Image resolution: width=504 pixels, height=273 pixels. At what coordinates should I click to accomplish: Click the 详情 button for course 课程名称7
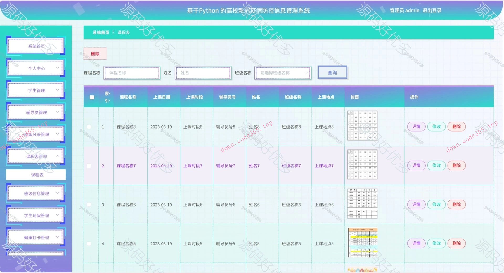tap(416, 166)
